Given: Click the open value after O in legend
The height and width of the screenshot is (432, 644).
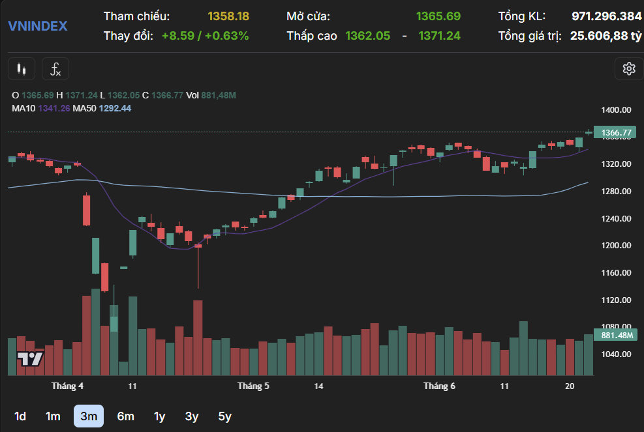Looking at the screenshot, I should pos(38,95).
